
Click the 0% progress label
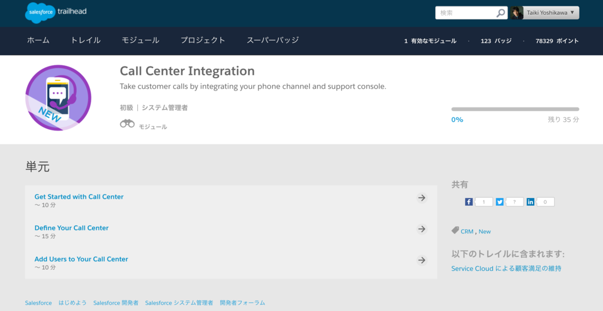tap(457, 120)
